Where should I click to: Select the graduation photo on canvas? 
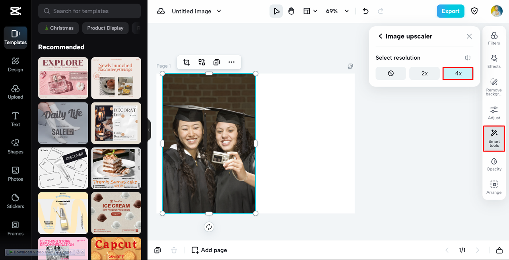click(x=209, y=144)
